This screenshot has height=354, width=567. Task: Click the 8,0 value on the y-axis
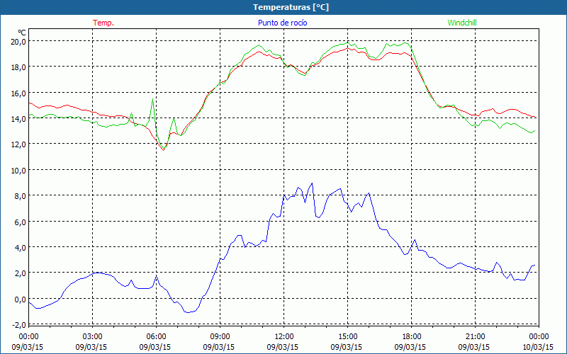coord(21,196)
